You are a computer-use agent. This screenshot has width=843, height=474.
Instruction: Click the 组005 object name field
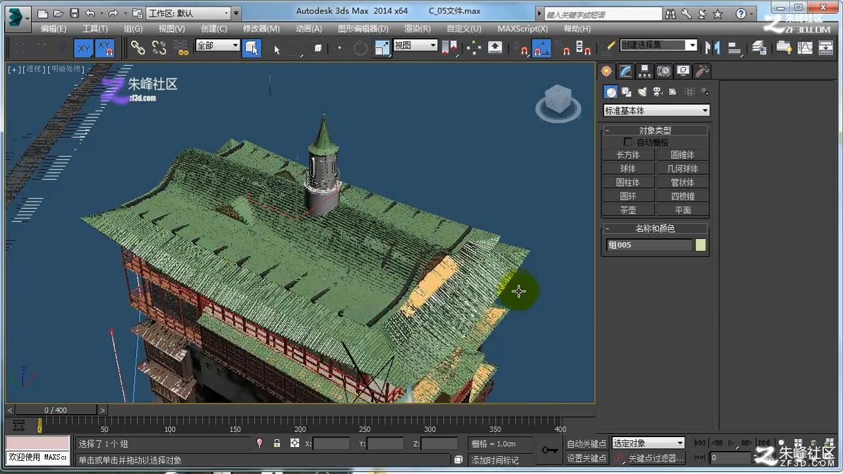coord(649,245)
